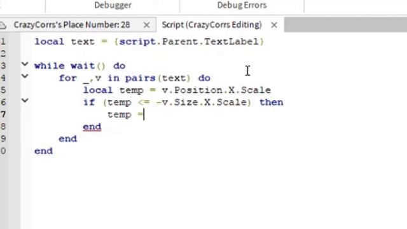Open the Debugger panel label

113,5
